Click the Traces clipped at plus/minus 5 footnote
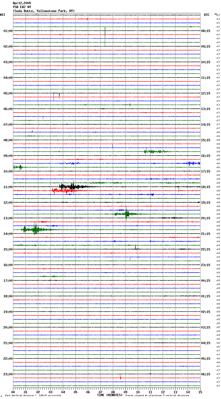This screenshot has width=221, height=399. 157,396
